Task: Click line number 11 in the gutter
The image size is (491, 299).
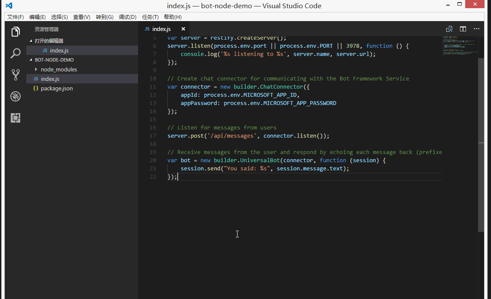Action: click(x=153, y=87)
